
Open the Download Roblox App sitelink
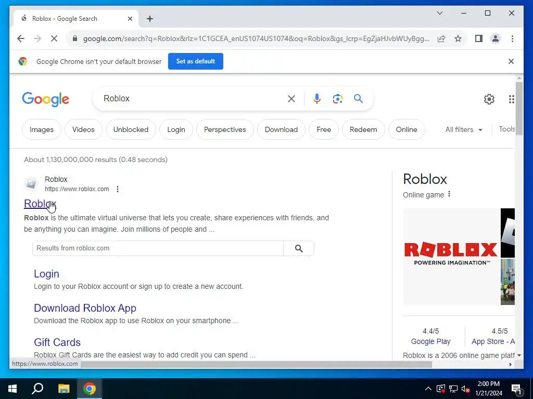click(x=85, y=308)
